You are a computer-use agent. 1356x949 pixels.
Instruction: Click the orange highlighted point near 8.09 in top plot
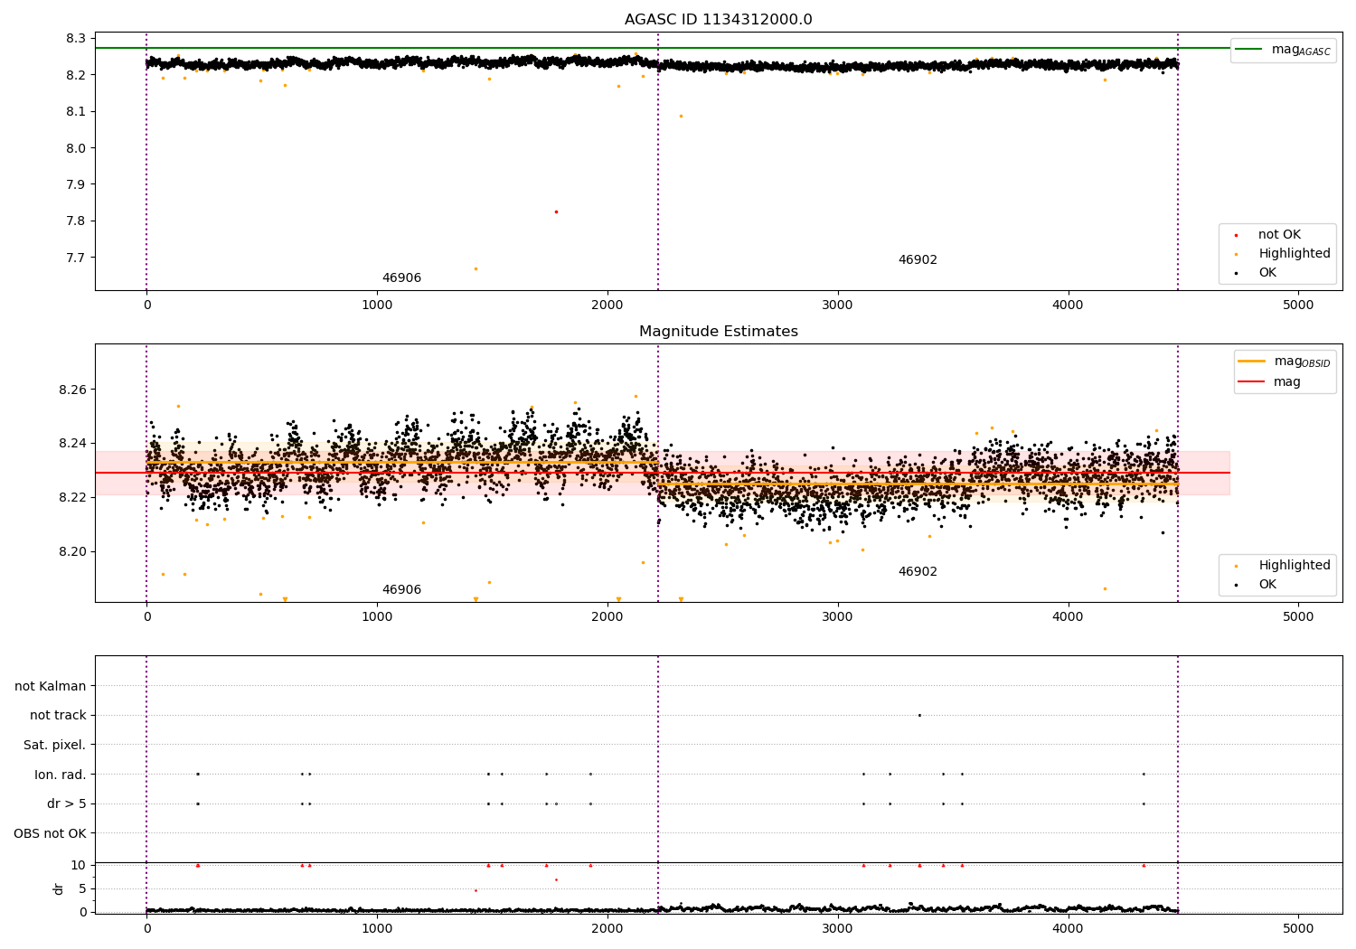point(681,116)
